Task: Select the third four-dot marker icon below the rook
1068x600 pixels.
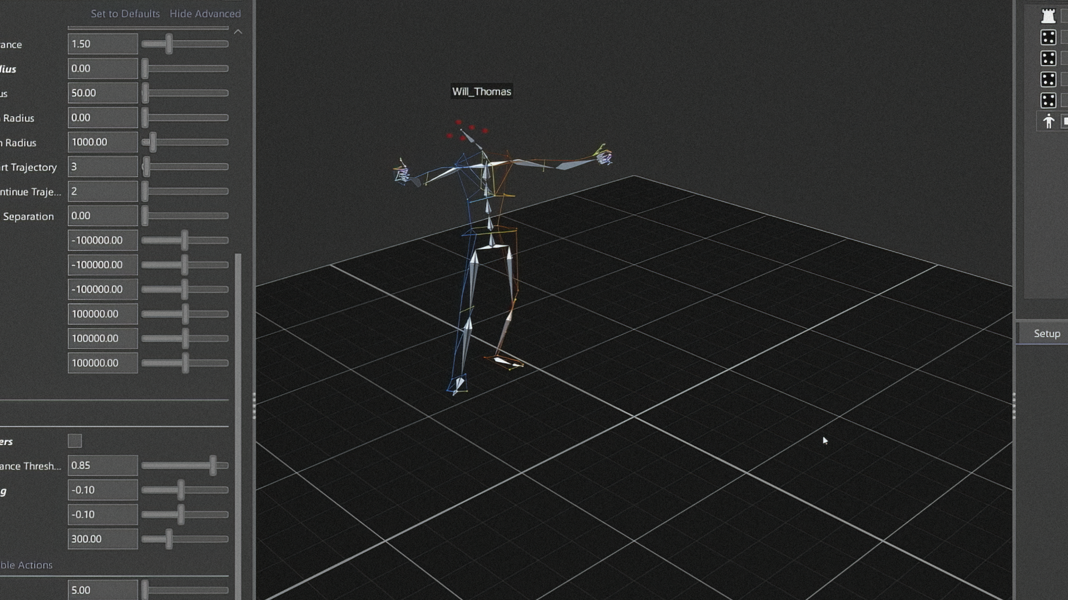Action: (x=1048, y=79)
